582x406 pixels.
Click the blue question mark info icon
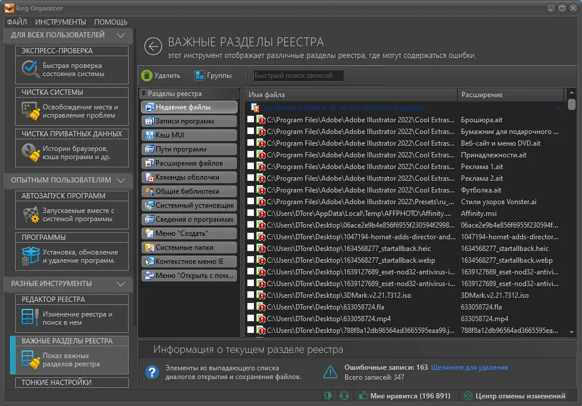tap(152, 372)
